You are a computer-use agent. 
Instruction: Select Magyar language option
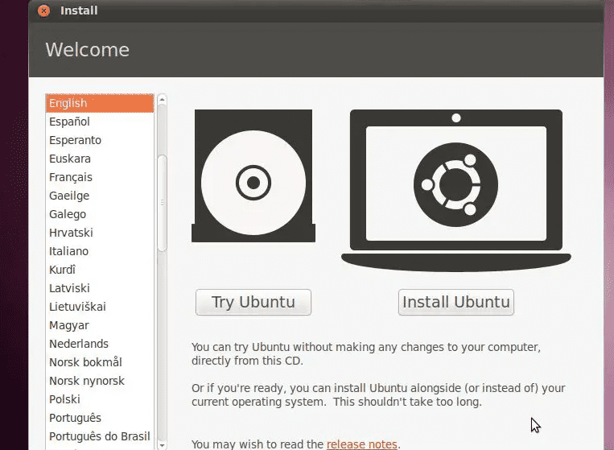pyautogui.click(x=69, y=325)
